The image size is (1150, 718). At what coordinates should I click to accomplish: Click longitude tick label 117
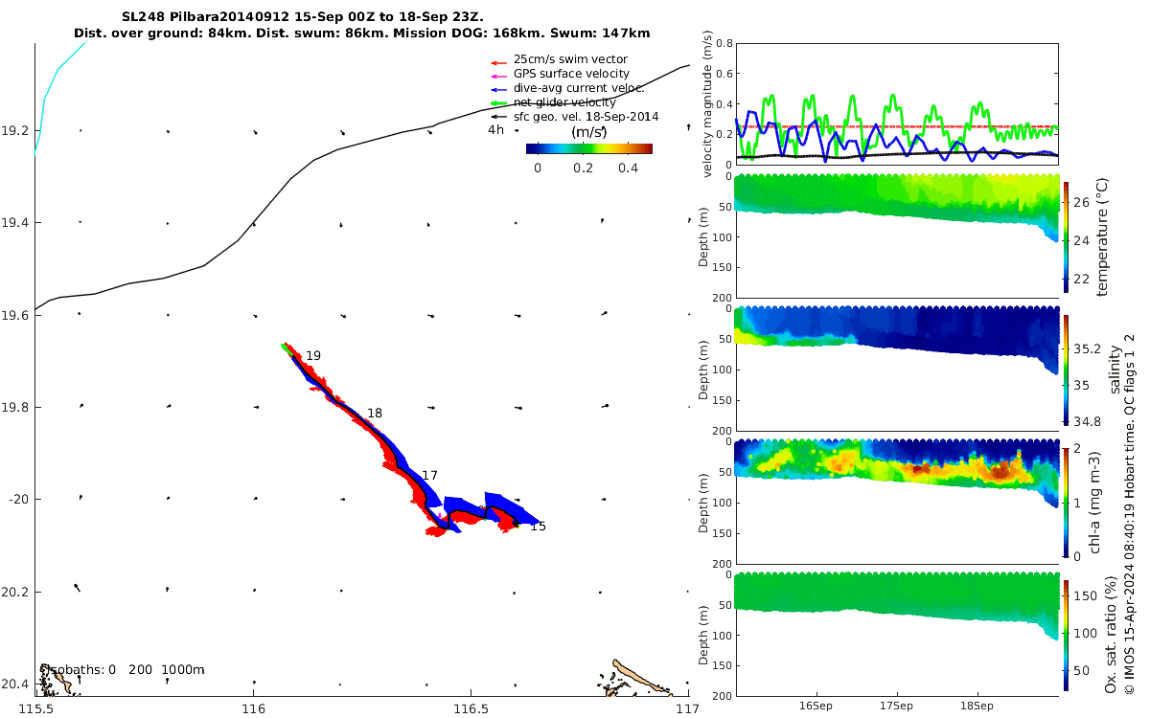tap(687, 710)
